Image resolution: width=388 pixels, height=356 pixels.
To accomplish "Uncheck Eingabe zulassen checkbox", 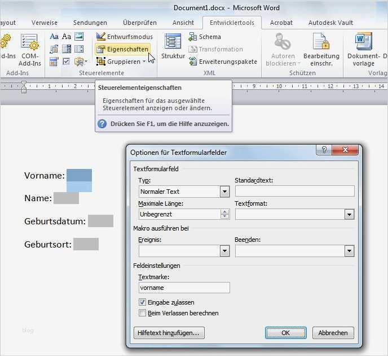I will click(142, 302).
